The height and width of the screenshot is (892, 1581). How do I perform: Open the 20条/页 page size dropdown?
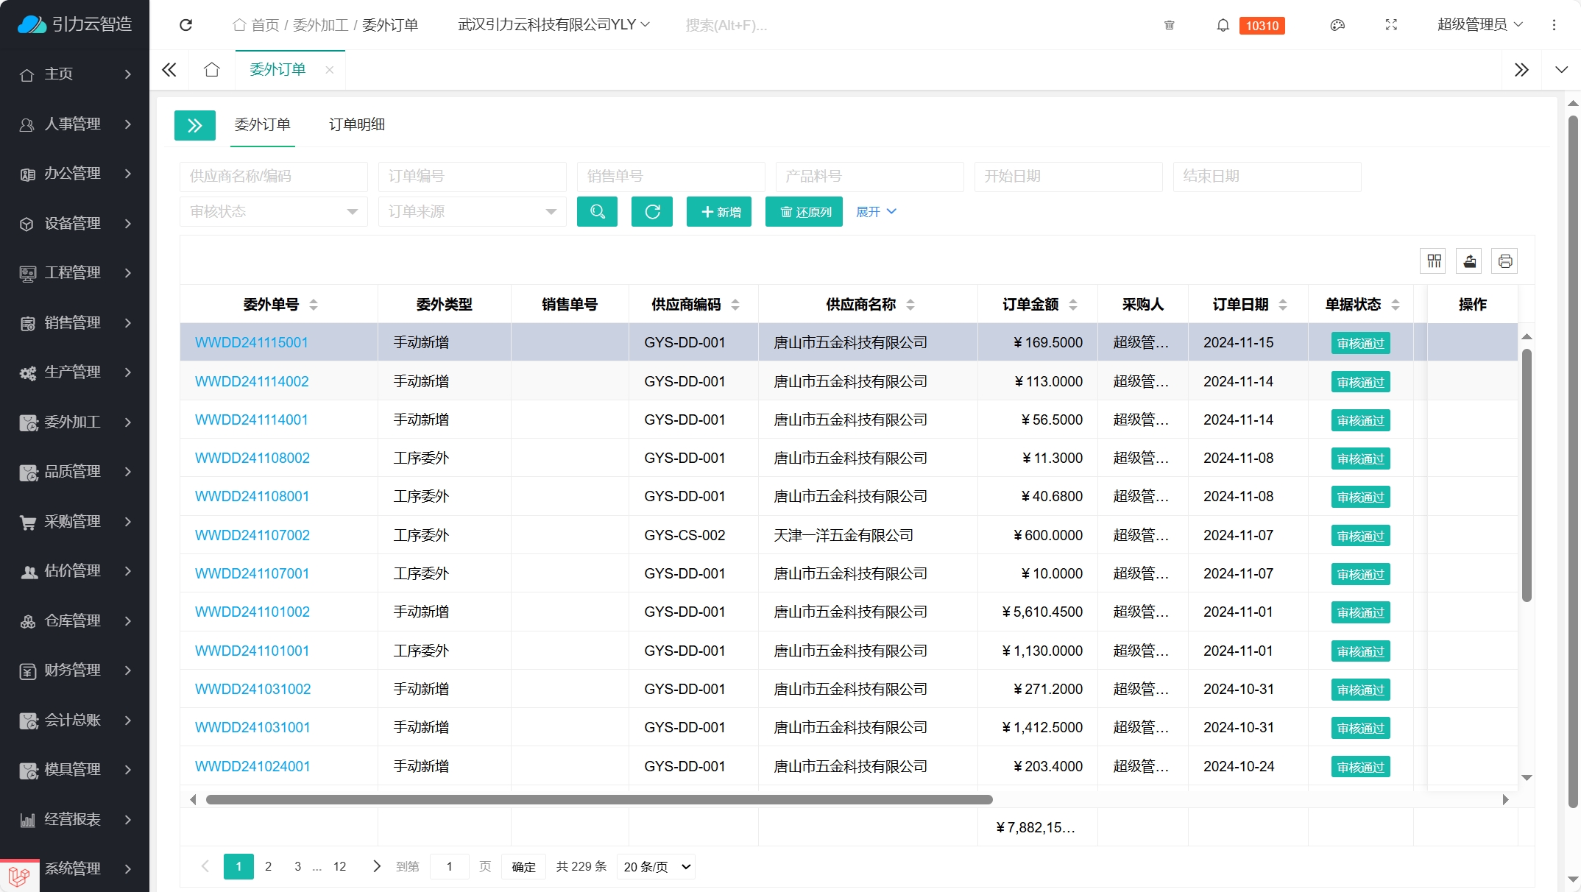654,866
